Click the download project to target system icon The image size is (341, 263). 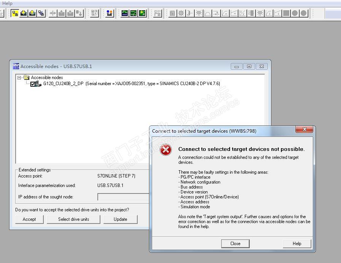tap(24, 13)
